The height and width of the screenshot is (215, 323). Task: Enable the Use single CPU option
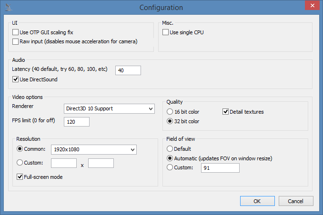[x=166, y=33]
